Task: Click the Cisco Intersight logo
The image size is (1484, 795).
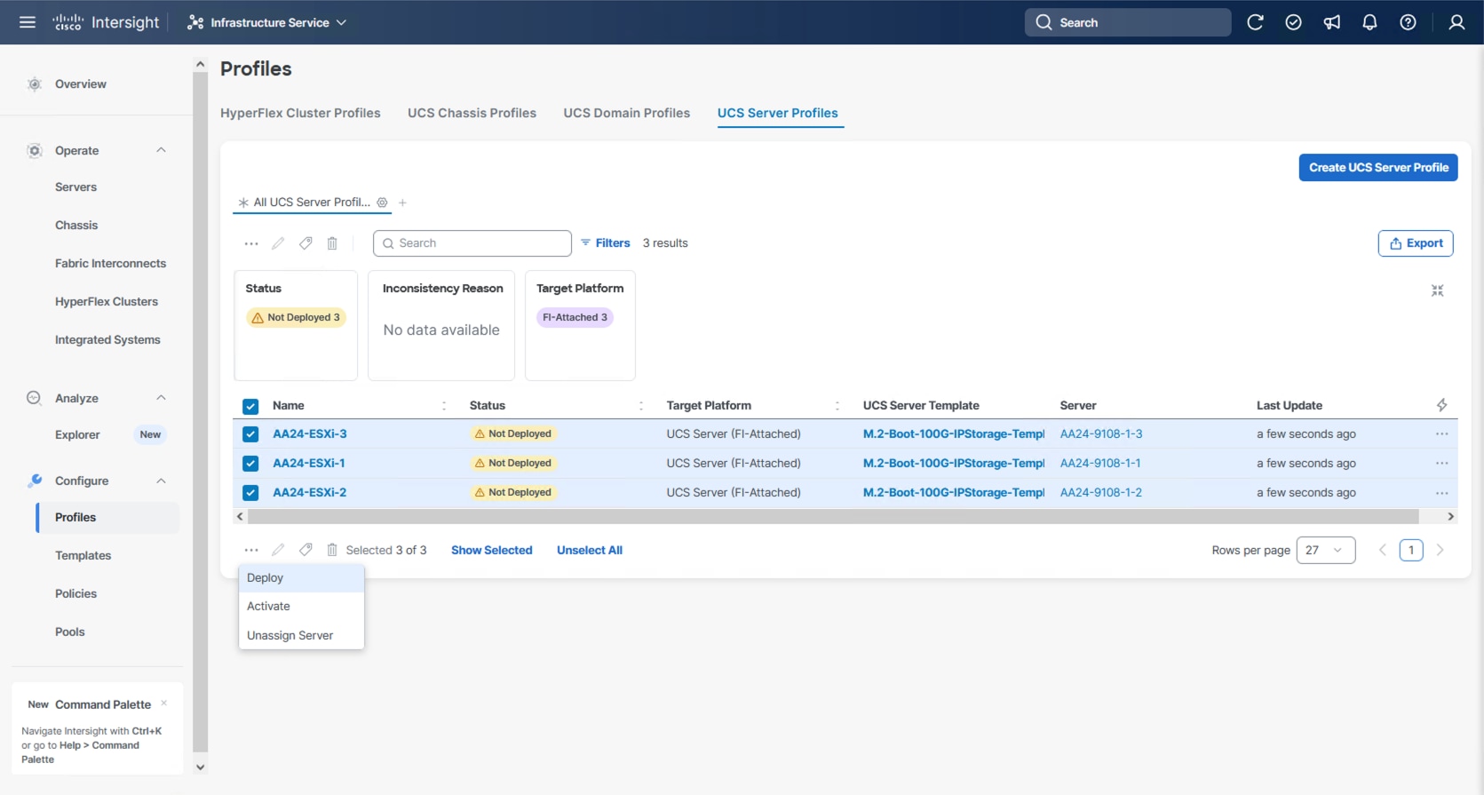Action: [x=106, y=22]
